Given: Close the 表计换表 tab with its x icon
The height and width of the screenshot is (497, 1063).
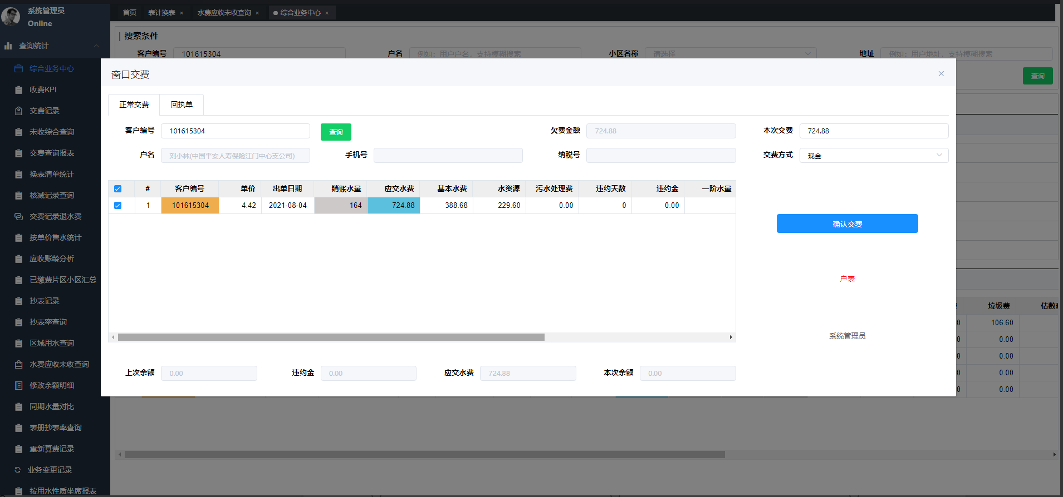Looking at the screenshot, I should pyautogui.click(x=182, y=13).
